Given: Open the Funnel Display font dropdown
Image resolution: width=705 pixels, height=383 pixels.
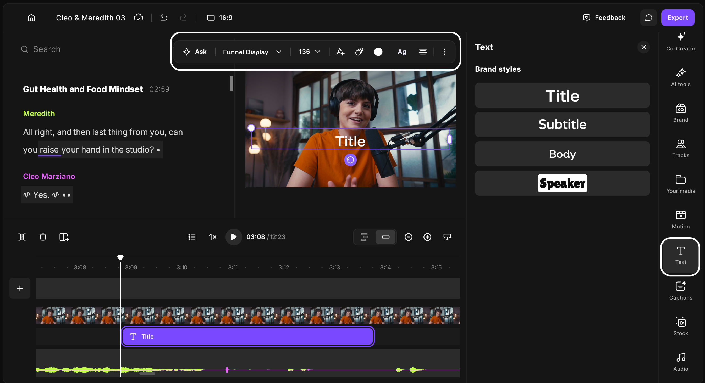Looking at the screenshot, I should coord(252,52).
